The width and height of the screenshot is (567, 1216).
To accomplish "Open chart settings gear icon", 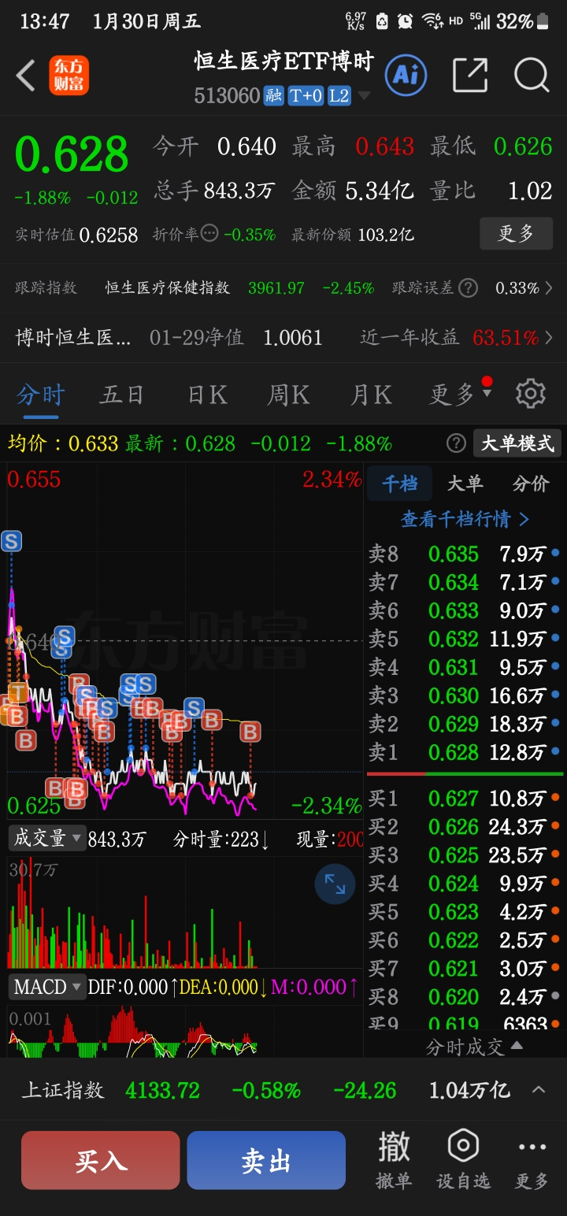I will 530,393.
